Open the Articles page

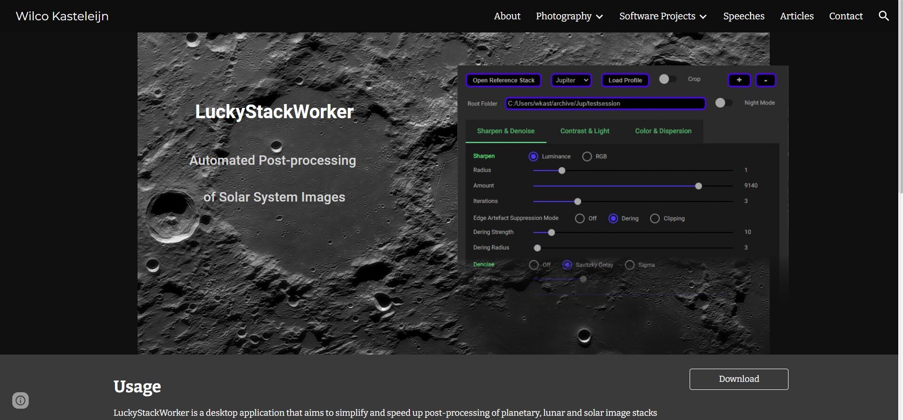797,16
